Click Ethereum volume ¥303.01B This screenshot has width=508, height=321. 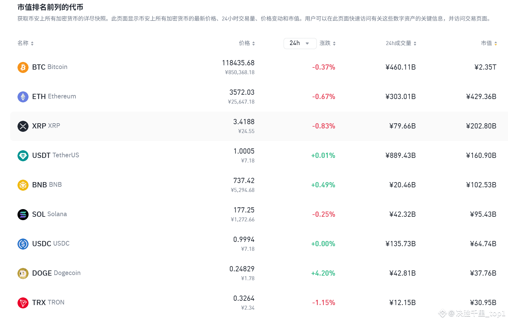coord(401,97)
